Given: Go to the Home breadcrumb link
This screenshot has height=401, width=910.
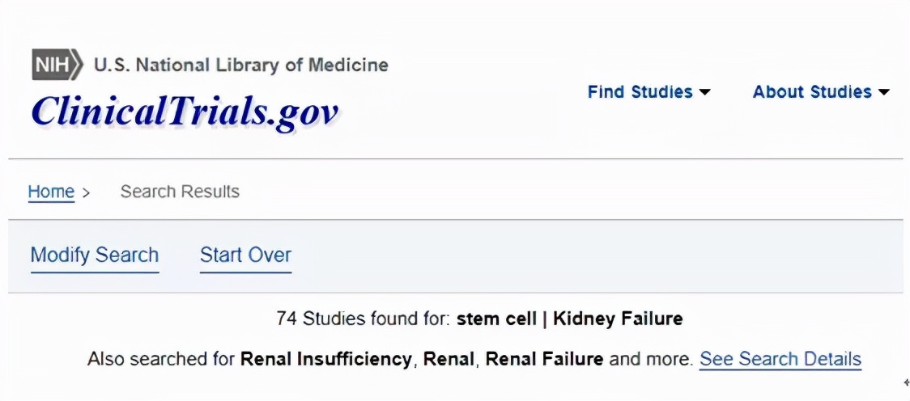Looking at the screenshot, I should (x=51, y=192).
